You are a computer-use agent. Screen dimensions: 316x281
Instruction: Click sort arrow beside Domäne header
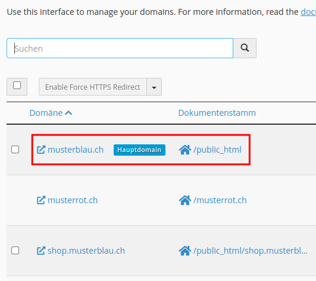tap(68, 113)
